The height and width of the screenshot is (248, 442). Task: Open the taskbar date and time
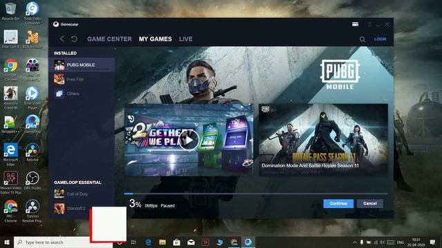(x=416, y=242)
